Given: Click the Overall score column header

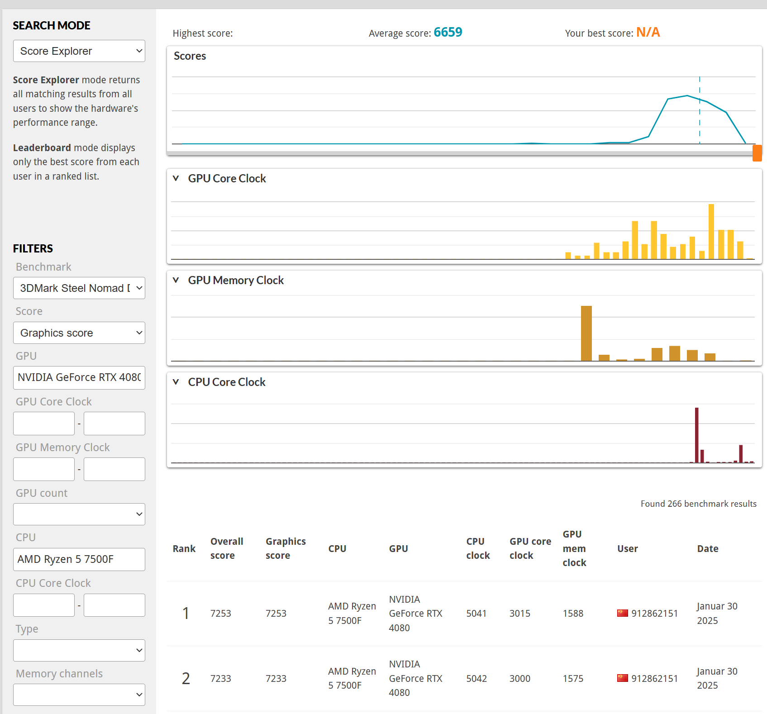Looking at the screenshot, I should [227, 549].
